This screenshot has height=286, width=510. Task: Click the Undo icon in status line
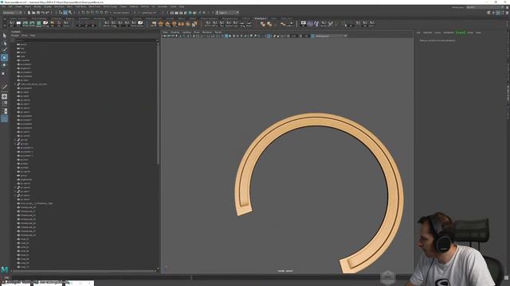42,13
